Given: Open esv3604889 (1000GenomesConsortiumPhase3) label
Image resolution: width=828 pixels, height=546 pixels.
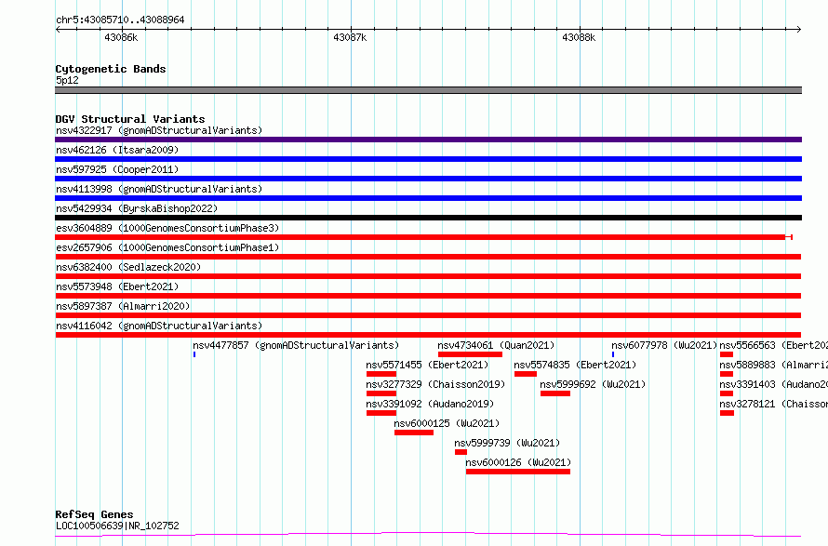Looking at the screenshot, I should tap(167, 228).
